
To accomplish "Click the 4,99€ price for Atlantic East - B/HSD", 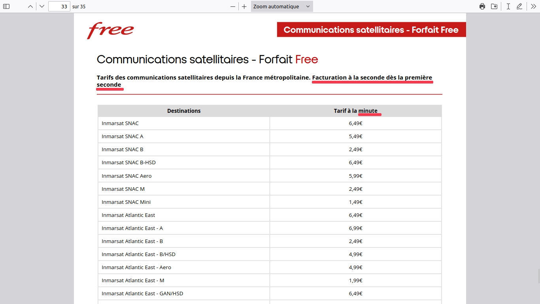I will 355,254.
